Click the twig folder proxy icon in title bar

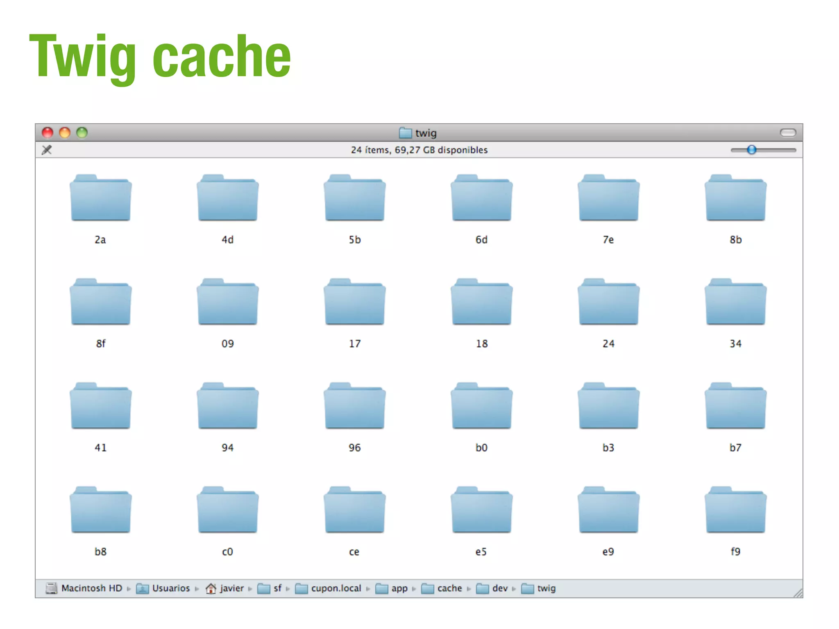[x=405, y=133]
